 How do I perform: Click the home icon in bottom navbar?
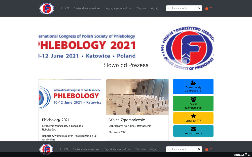coord(60,149)
